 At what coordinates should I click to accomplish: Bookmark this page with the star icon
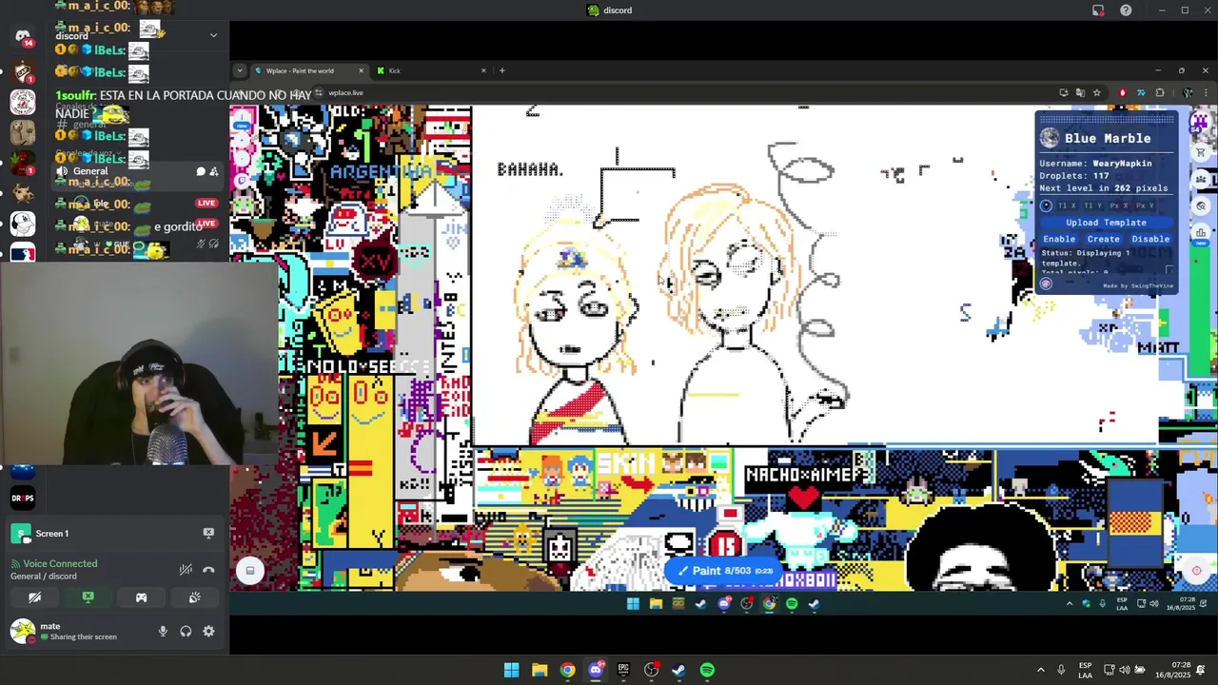pyautogui.click(x=1097, y=92)
